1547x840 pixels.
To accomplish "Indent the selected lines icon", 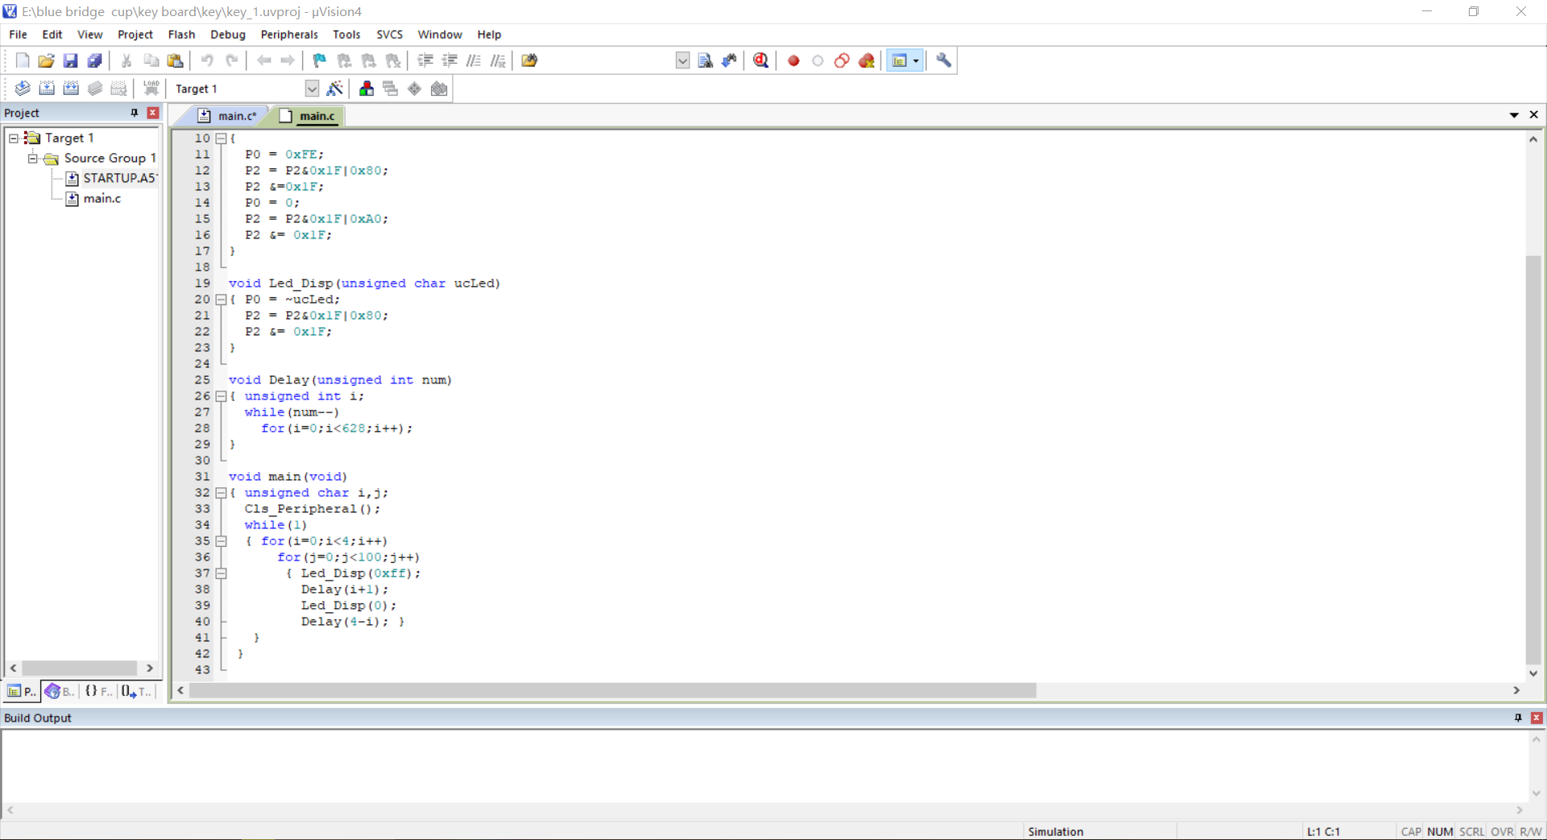I will (x=425, y=60).
